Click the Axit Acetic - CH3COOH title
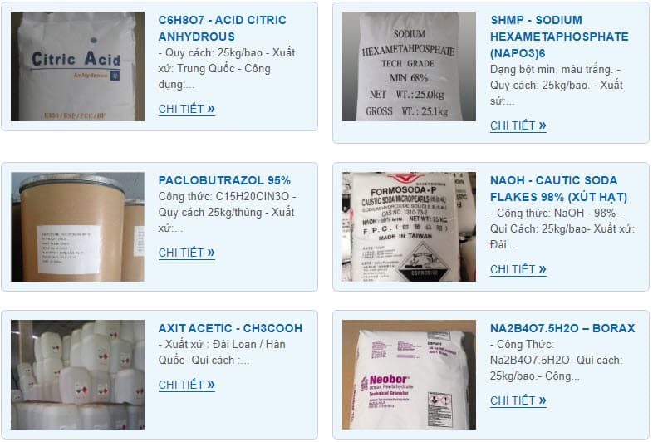The height and width of the screenshot is (442, 653). 230,328
